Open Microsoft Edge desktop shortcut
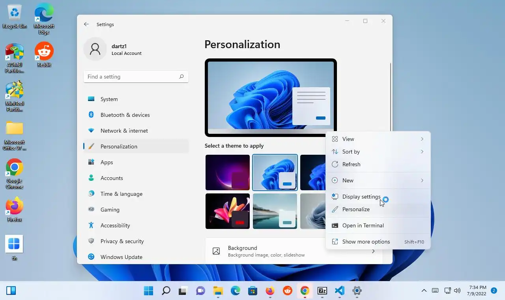The height and width of the screenshot is (300, 505). (44, 19)
